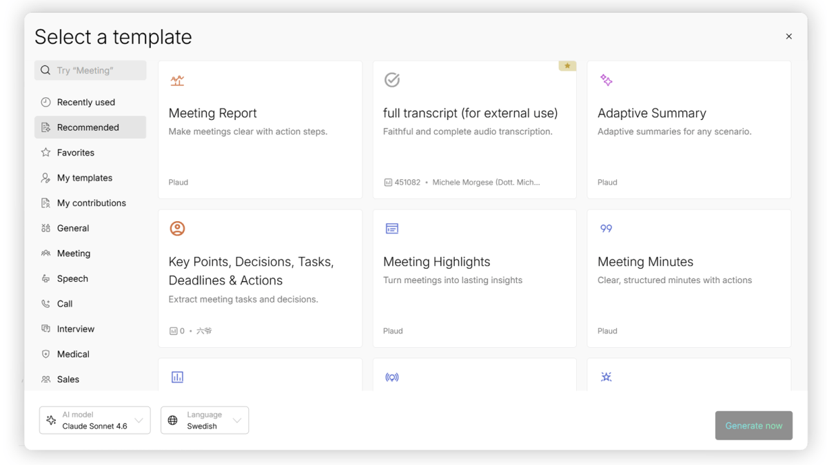Click the Meeting category people icon
This screenshot has width=827, height=465.
(45, 254)
